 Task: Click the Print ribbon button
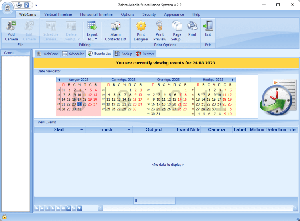tap(192, 29)
